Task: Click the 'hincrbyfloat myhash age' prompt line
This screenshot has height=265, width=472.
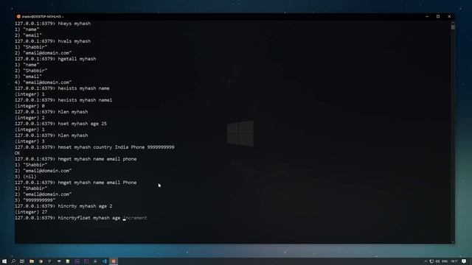Action: [x=68, y=218]
